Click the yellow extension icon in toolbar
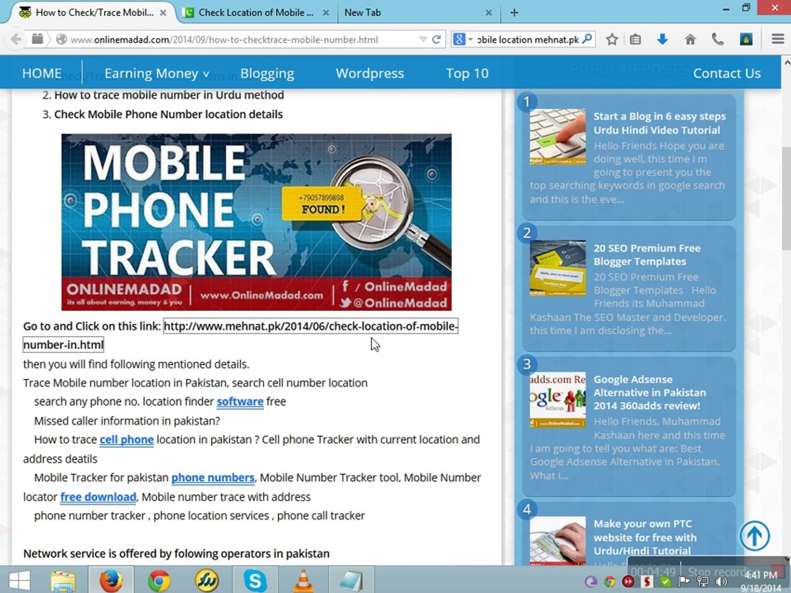791x593 pixels. click(746, 39)
